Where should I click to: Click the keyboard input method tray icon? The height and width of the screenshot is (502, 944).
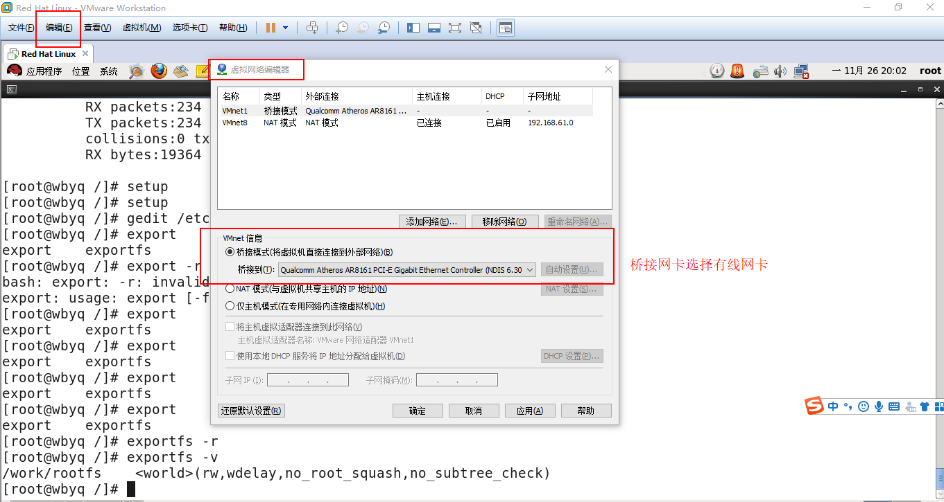761,71
